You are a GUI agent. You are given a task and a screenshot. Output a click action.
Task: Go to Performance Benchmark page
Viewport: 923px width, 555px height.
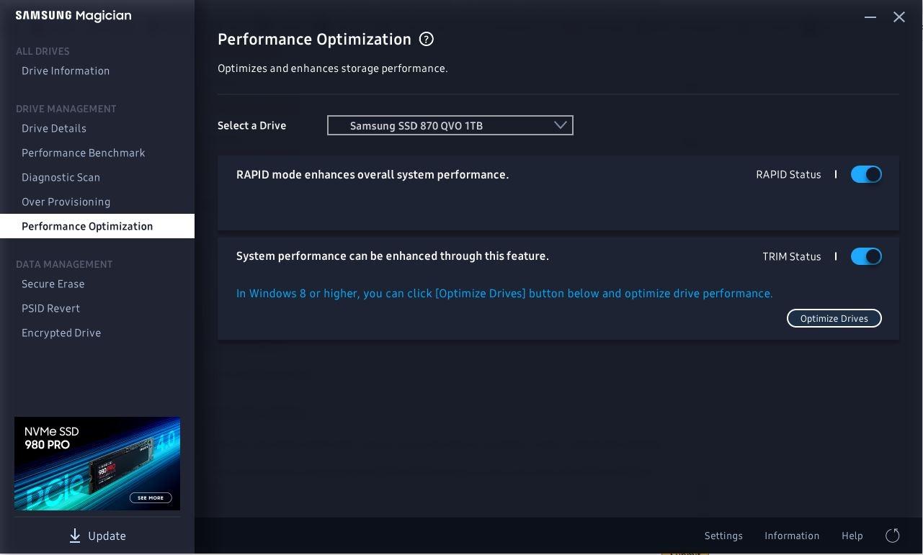click(84, 153)
